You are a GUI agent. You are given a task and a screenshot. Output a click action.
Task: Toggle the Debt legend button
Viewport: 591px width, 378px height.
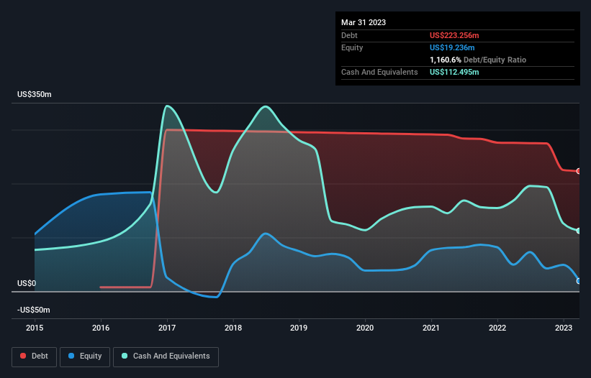pos(35,356)
